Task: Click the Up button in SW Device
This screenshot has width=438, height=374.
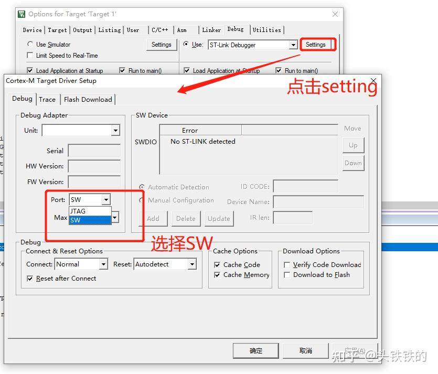Action: tap(354, 145)
